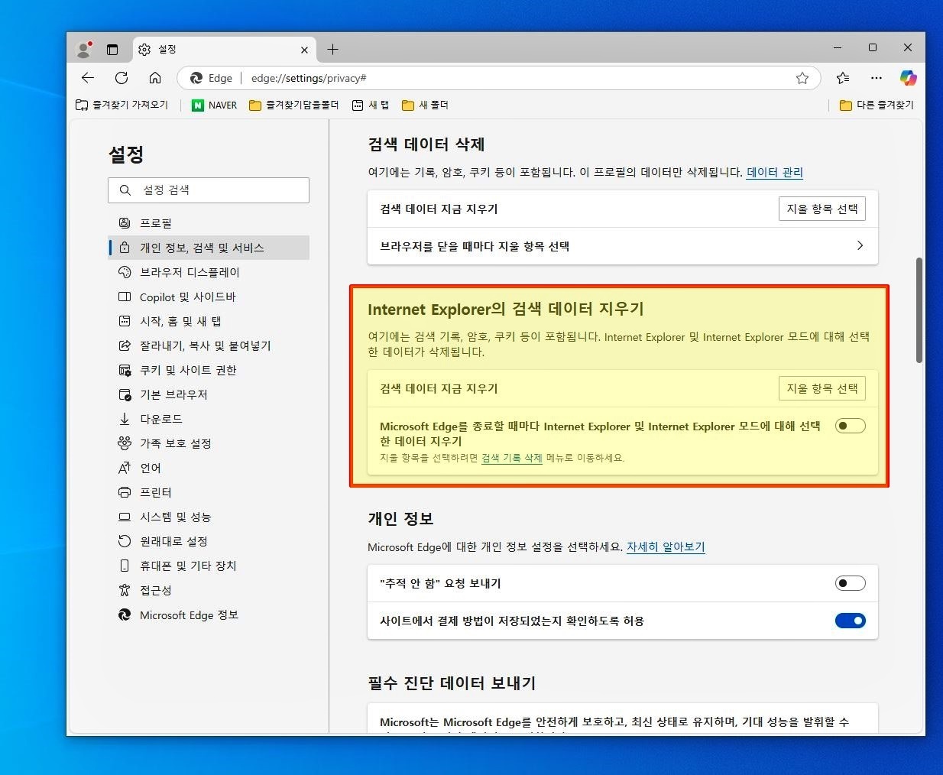This screenshot has width=943, height=775.
Task: Open 원래대로 설정 section
Action: click(x=209, y=541)
